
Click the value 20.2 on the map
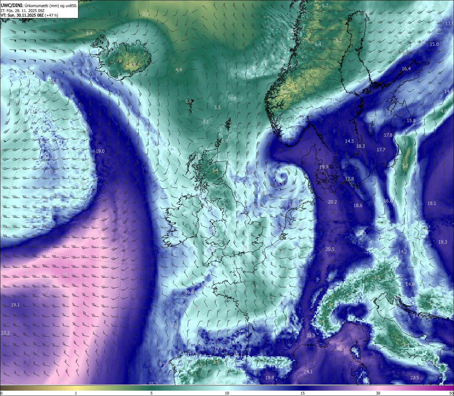pos(332,202)
